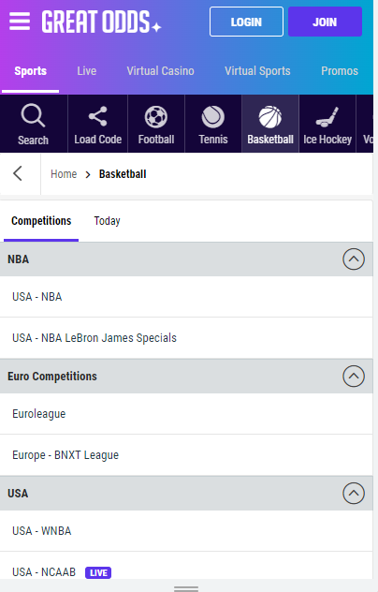This screenshot has height=592, width=378.
Task: Select the Ice Hockey sport icon
Action: [327, 117]
